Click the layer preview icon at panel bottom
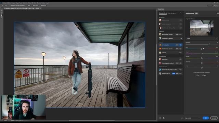Viewport: 219px width, 123px height. coord(164,118)
